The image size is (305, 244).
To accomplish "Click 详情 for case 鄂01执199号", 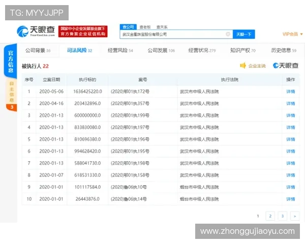I will tap(291, 115).
